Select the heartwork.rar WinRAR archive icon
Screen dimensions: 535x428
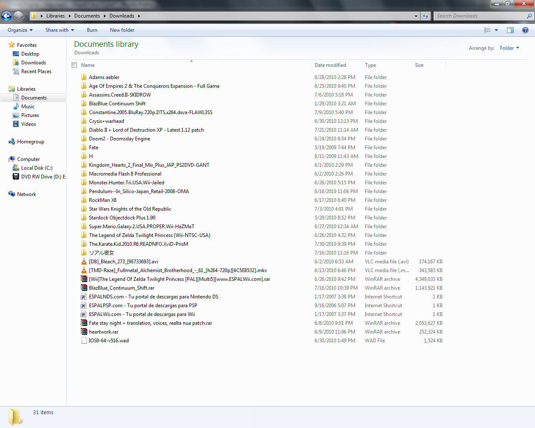pos(84,332)
